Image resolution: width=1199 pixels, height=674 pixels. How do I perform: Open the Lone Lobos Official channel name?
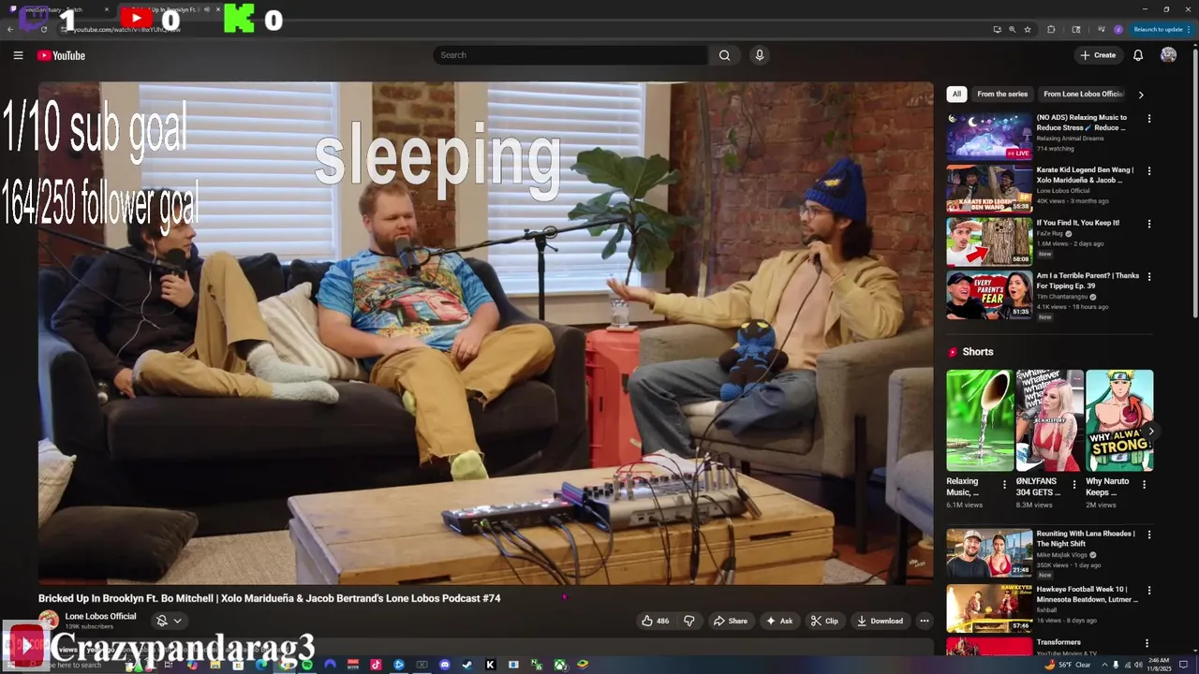100,616
